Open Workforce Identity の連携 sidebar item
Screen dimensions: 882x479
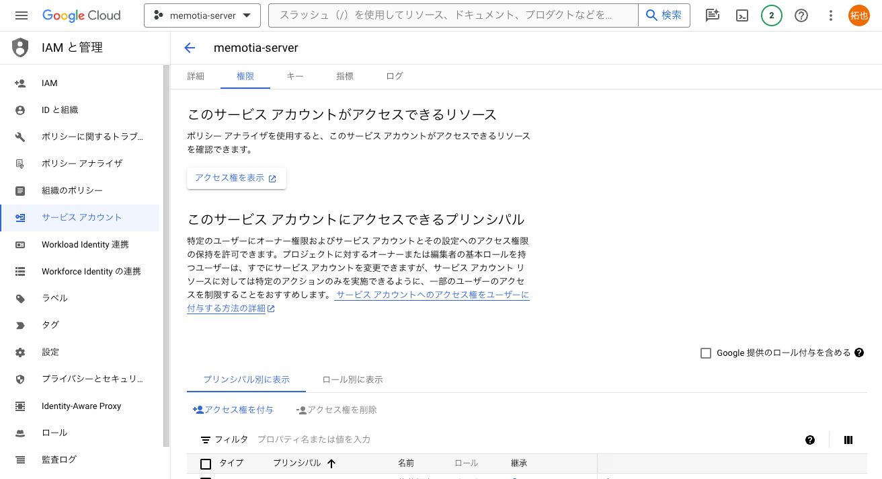click(81, 272)
